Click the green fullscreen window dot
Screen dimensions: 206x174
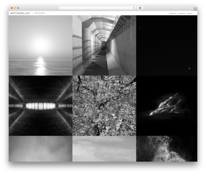(18, 8)
